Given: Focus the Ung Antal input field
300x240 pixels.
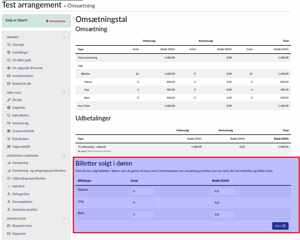Looking at the screenshot, I should click(x=142, y=203).
